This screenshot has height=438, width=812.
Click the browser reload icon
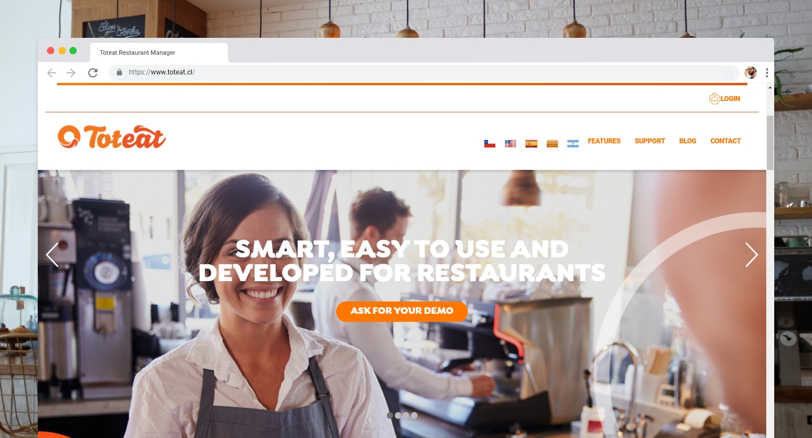click(x=93, y=72)
